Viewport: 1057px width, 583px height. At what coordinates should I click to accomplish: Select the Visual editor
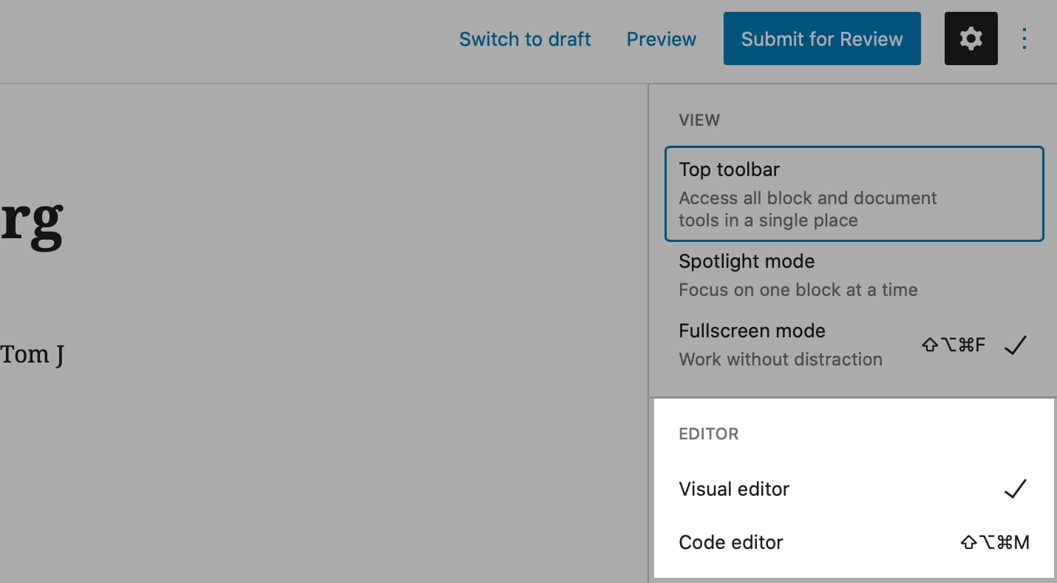pos(854,489)
